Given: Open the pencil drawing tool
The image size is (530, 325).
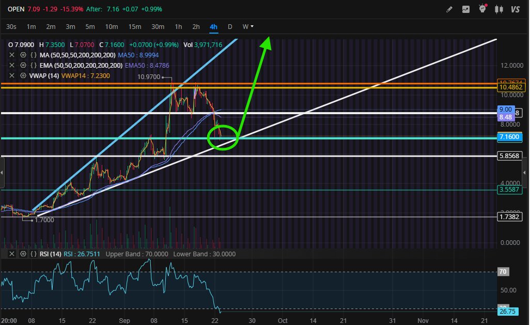Looking at the screenshot, I should point(449,9).
